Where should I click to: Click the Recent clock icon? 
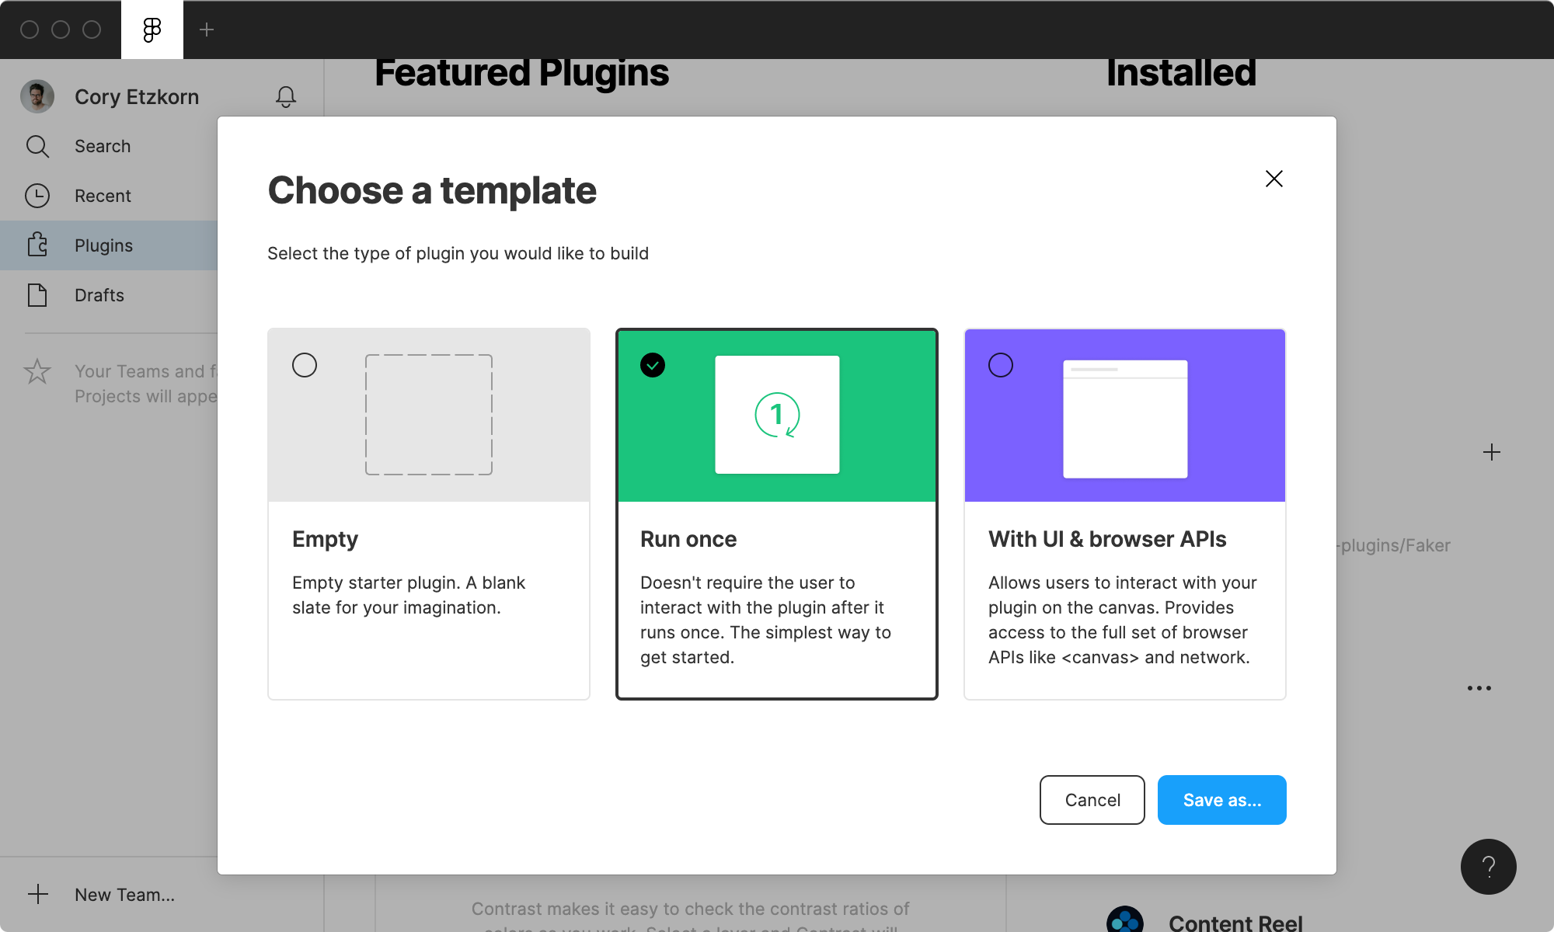37,196
